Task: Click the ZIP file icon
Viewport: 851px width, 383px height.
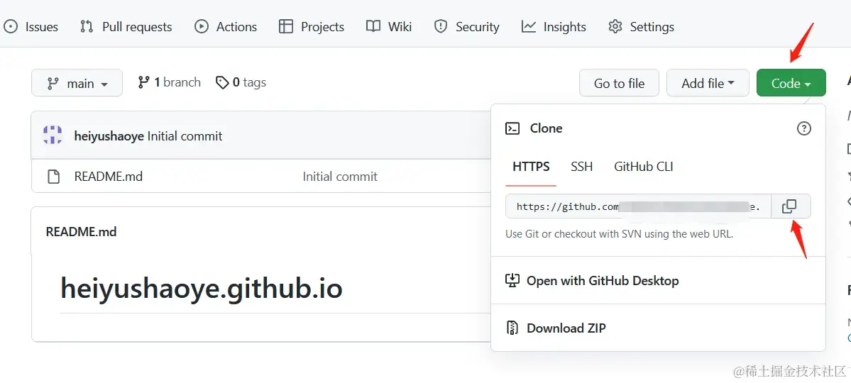Action: pos(512,328)
